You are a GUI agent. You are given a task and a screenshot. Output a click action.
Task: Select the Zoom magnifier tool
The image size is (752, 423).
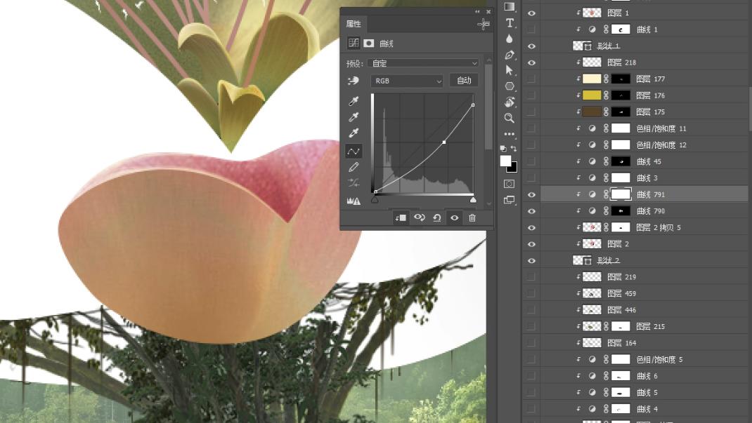pyautogui.click(x=510, y=118)
